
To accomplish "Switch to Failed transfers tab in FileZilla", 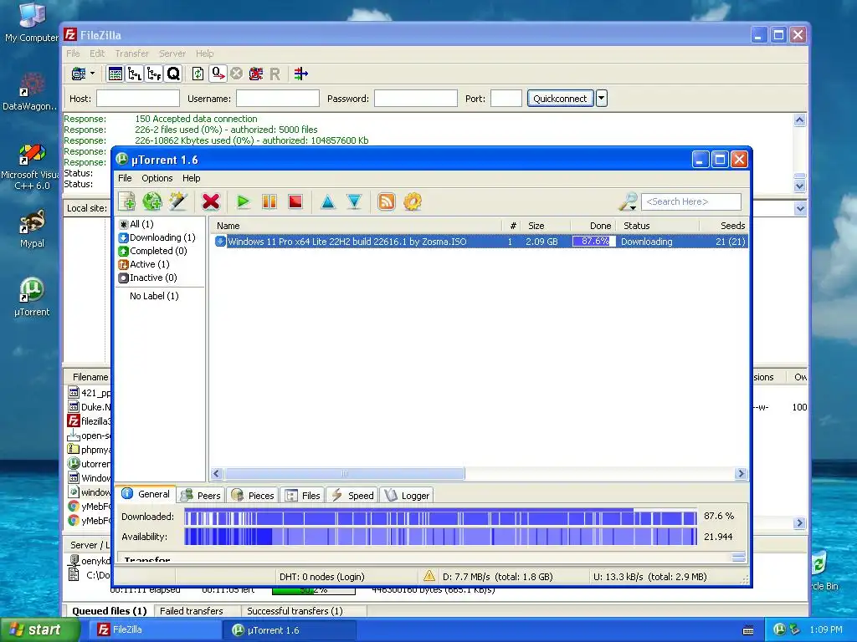I will tap(192, 611).
